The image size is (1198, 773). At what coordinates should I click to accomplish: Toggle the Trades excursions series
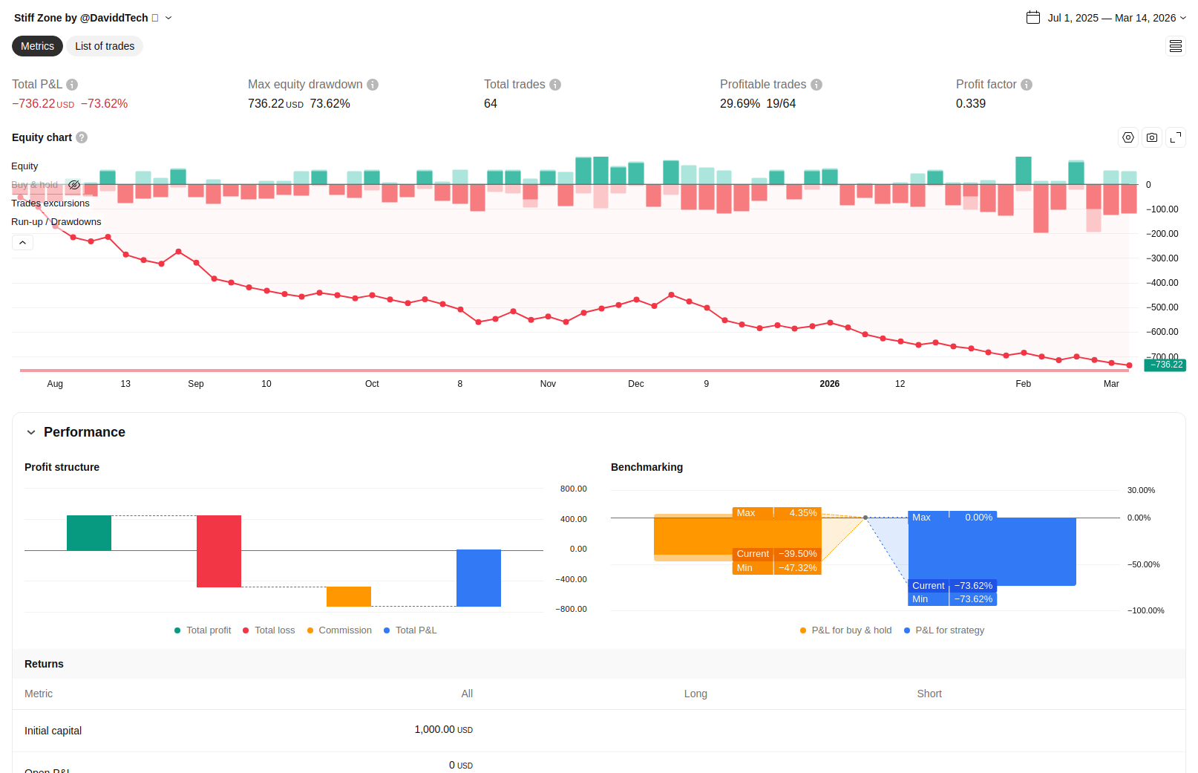pyautogui.click(x=50, y=203)
